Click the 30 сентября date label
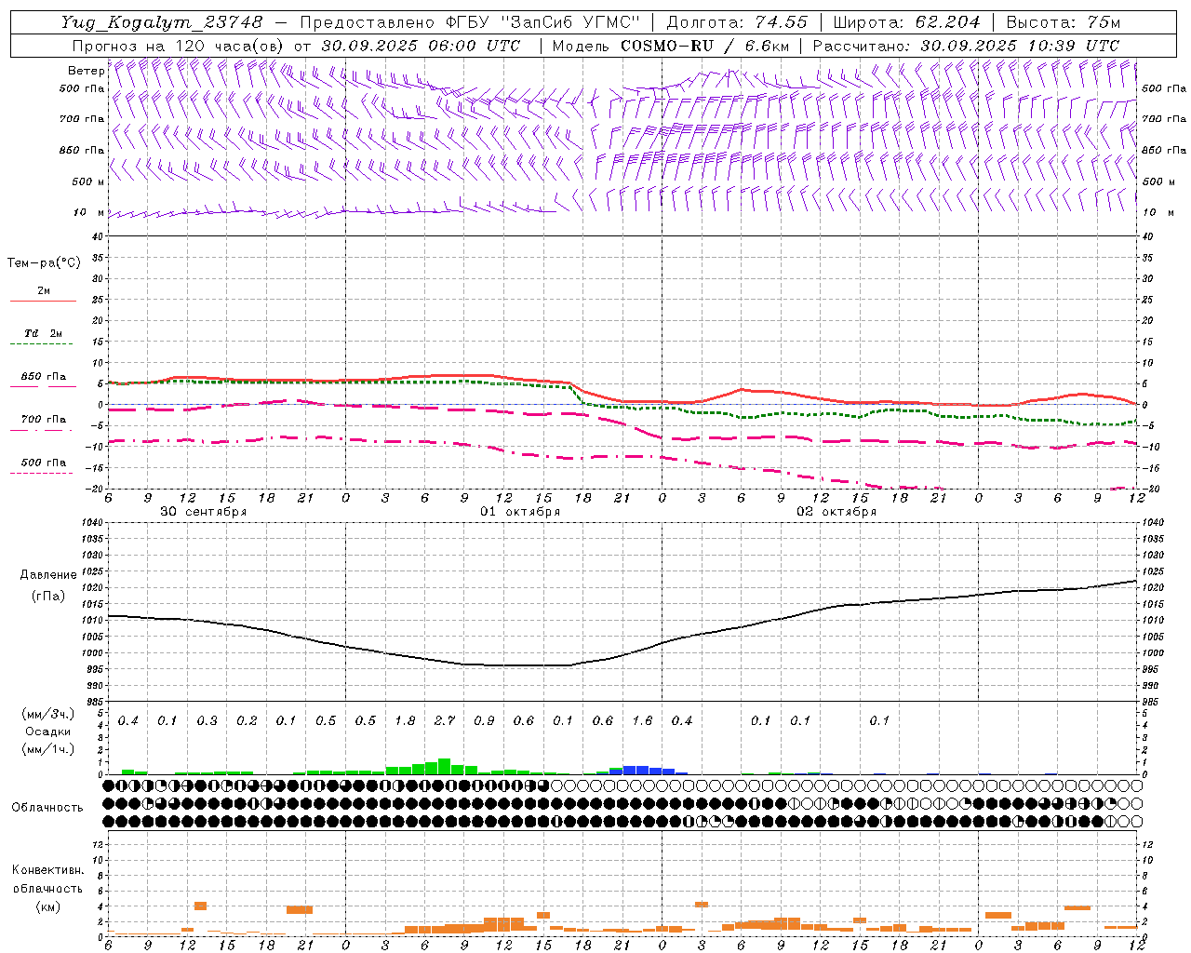This screenshot has height=953, width=1191. coord(203,512)
